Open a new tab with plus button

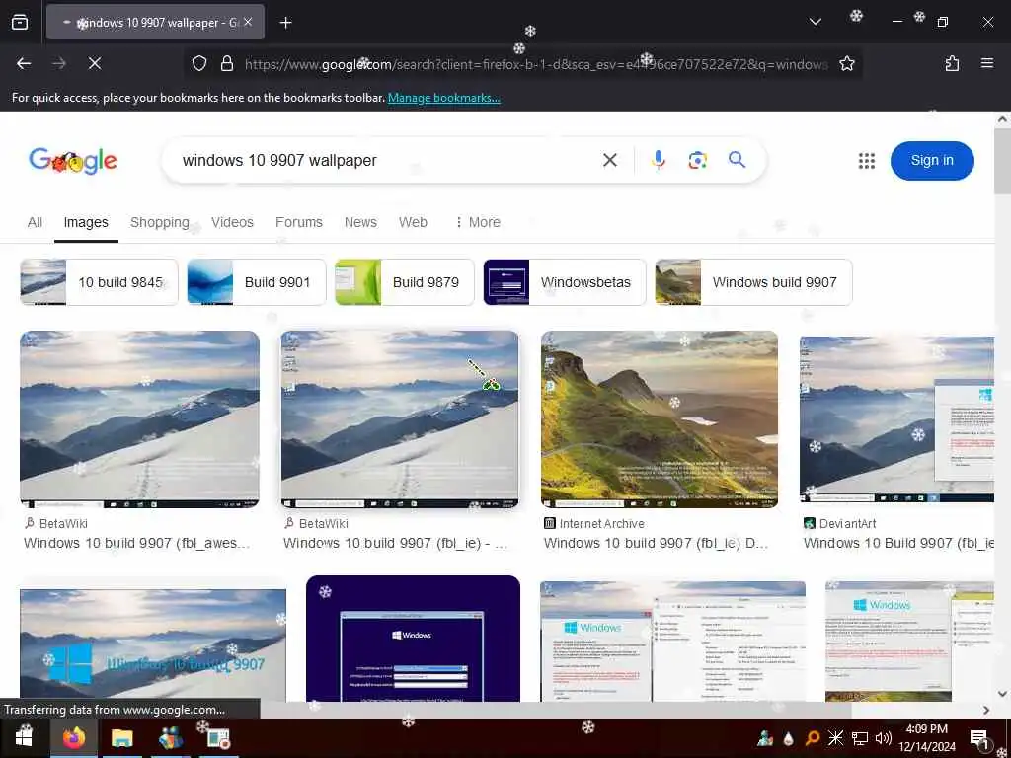point(285,23)
